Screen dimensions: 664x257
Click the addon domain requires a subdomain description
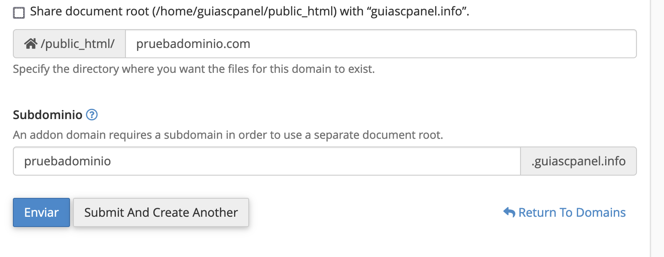[x=228, y=135]
